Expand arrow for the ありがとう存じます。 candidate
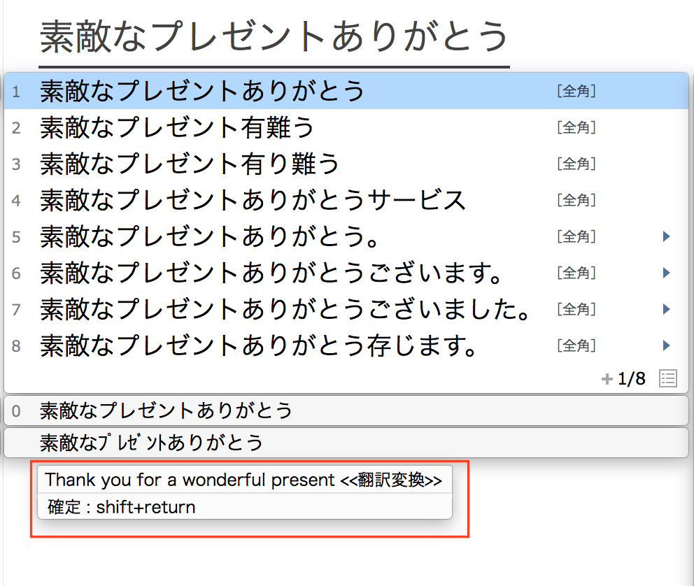 click(x=666, y=345)
